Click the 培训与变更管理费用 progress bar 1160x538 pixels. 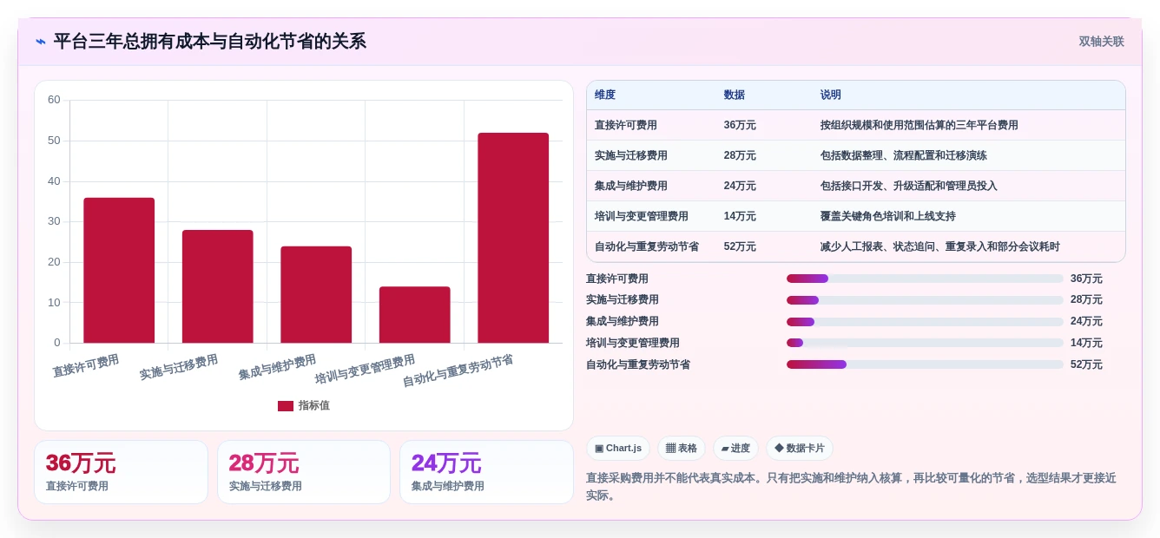click(925, 343)
